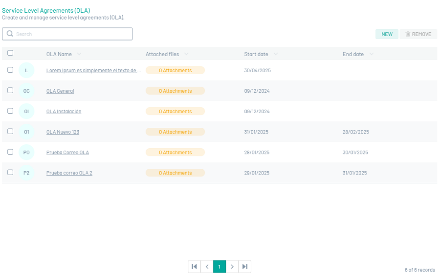Click 0 Attachments badge for Prueba correo OLA 2
This screenshot has width=440, height=276.
[x=175, y=173]
